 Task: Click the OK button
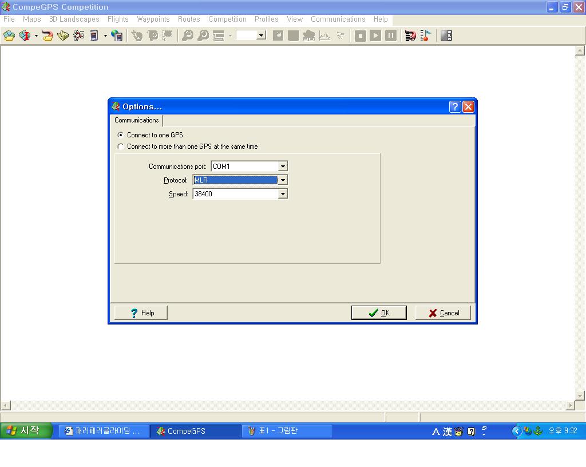pyautogui.click(x=379, y=312)
